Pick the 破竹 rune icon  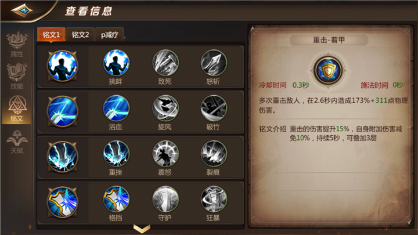214,108
